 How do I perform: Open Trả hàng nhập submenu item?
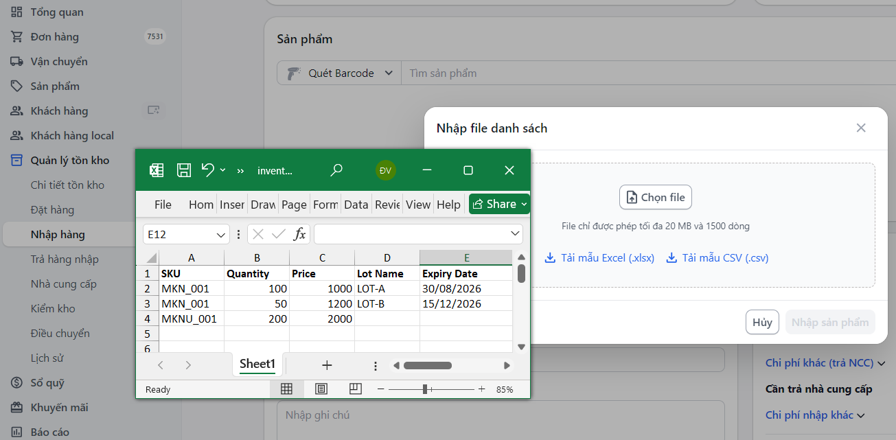[65, 259]
